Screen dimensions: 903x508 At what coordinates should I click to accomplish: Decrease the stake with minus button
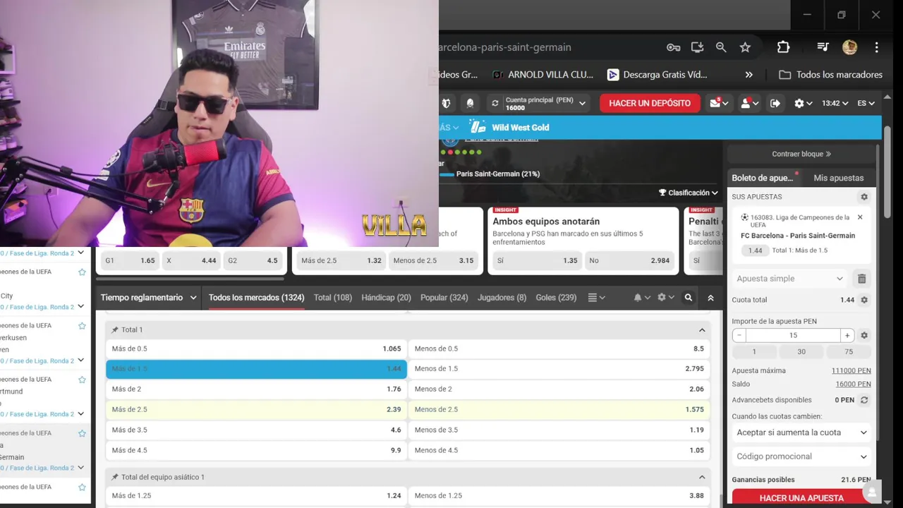739,336
